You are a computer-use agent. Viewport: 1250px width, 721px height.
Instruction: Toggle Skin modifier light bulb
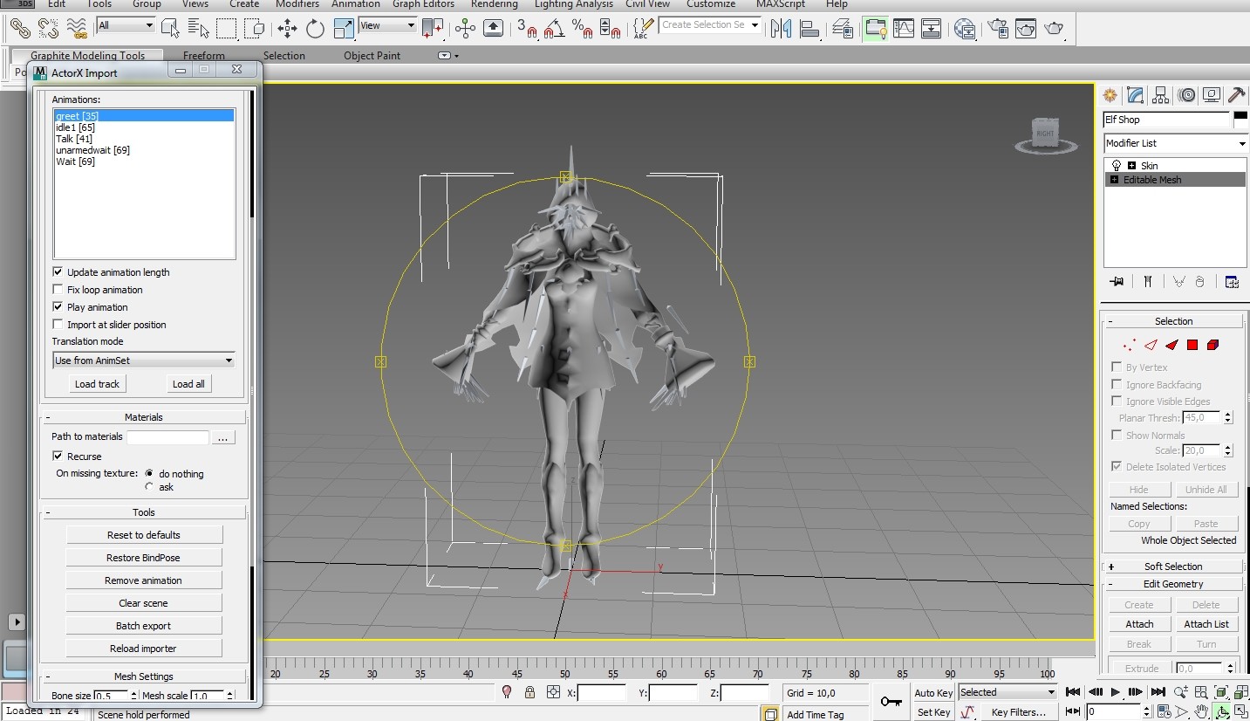pyautogui.click(x=1116, y=165)
